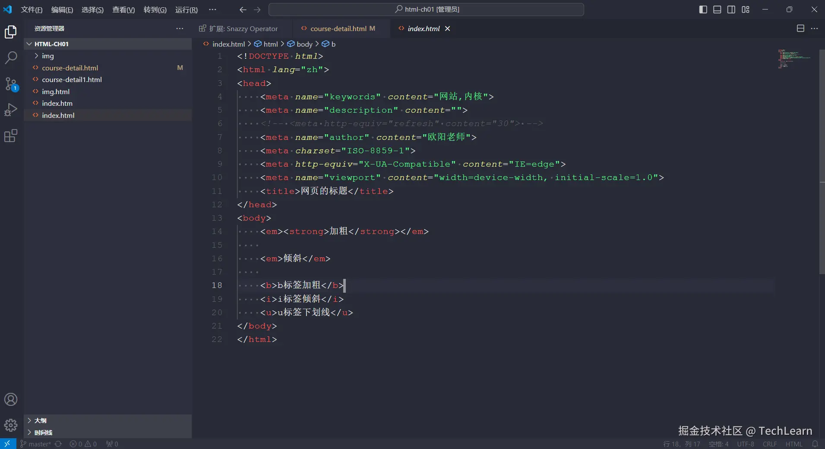Expand the img folder
825x449 pixels.
coord(108,56)
